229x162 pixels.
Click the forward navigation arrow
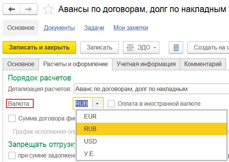pos(28,9)
